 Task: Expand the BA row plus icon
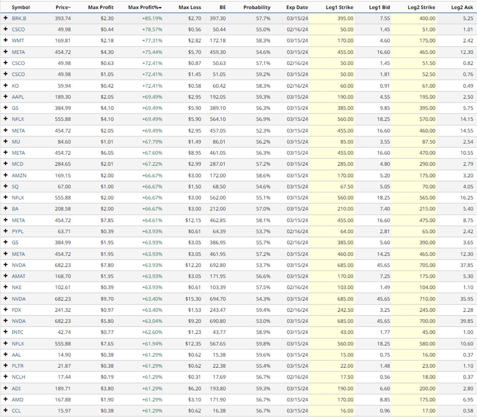pos(6,208)
